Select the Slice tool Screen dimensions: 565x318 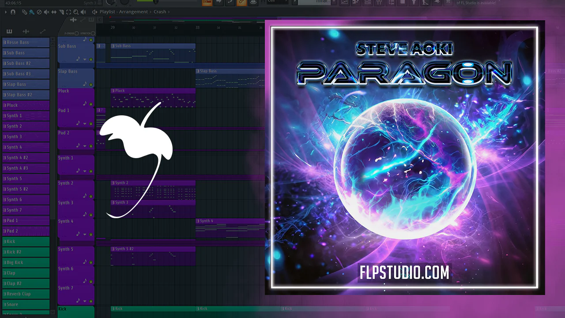[61, 12]
